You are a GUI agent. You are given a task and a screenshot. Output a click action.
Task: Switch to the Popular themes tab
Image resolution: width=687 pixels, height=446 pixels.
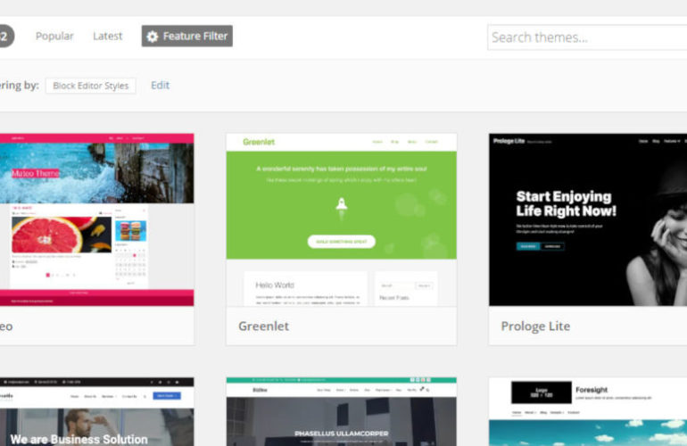pyautogui.click(x=54, y=37)
